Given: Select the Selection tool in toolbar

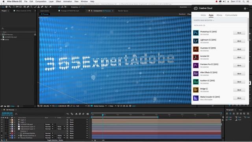Looking at the screenshot, I should pyautogui.click(x=3, y=7).
